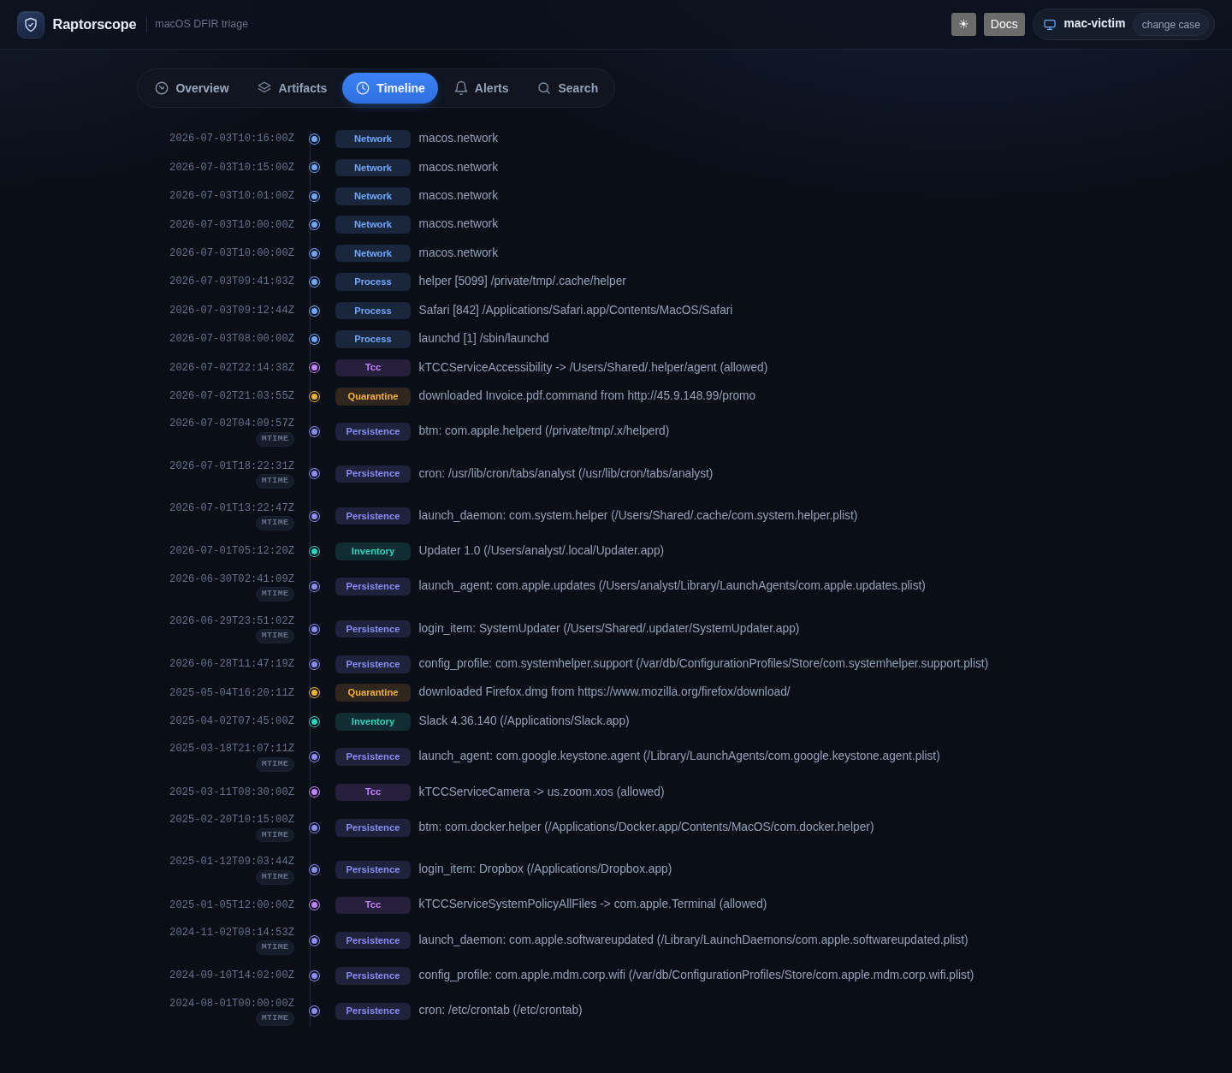The image size is (1232, 1073).
Task: Click the marker for the Invoice.pdf.command download
Action: click(x=314, y=396)
